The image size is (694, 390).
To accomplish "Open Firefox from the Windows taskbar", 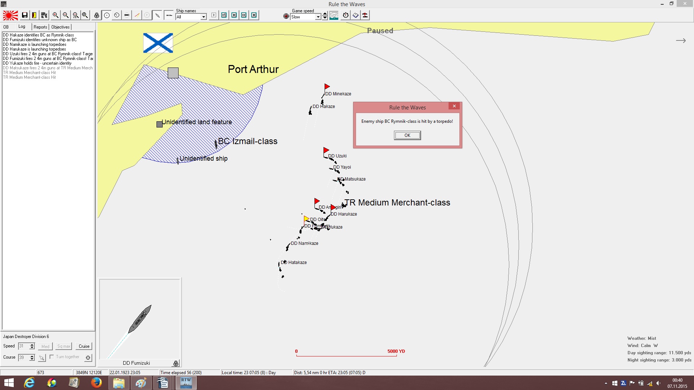I will (96, 383).
